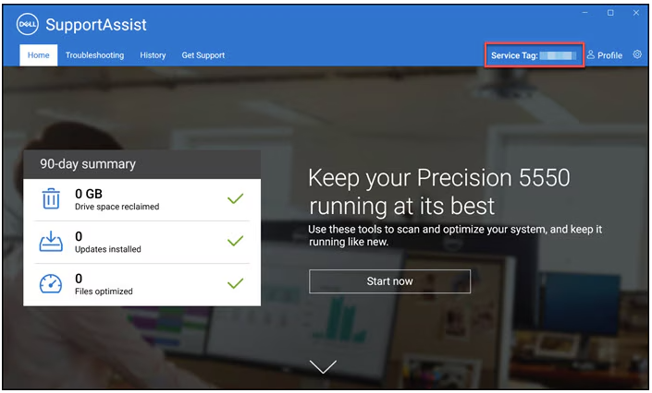652x393 pixels.
Task: Minimize the SupportAssist window
Action: click(584, 13)
